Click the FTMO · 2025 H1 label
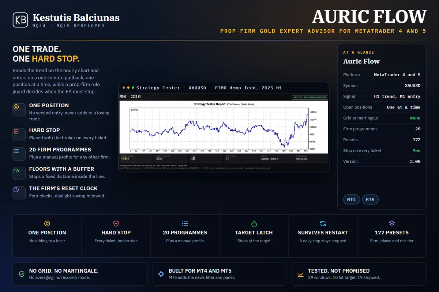 (130, 97)
